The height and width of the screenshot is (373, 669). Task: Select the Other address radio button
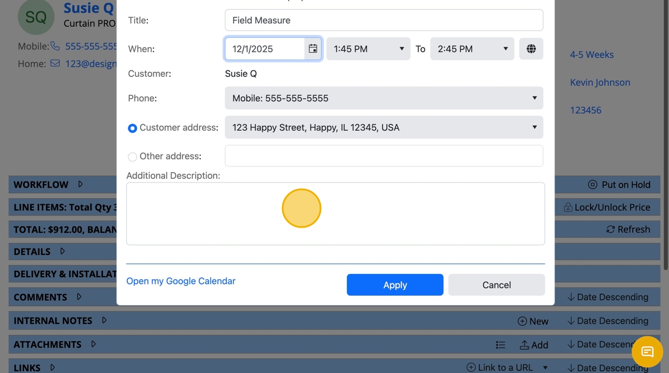point(132,157)
